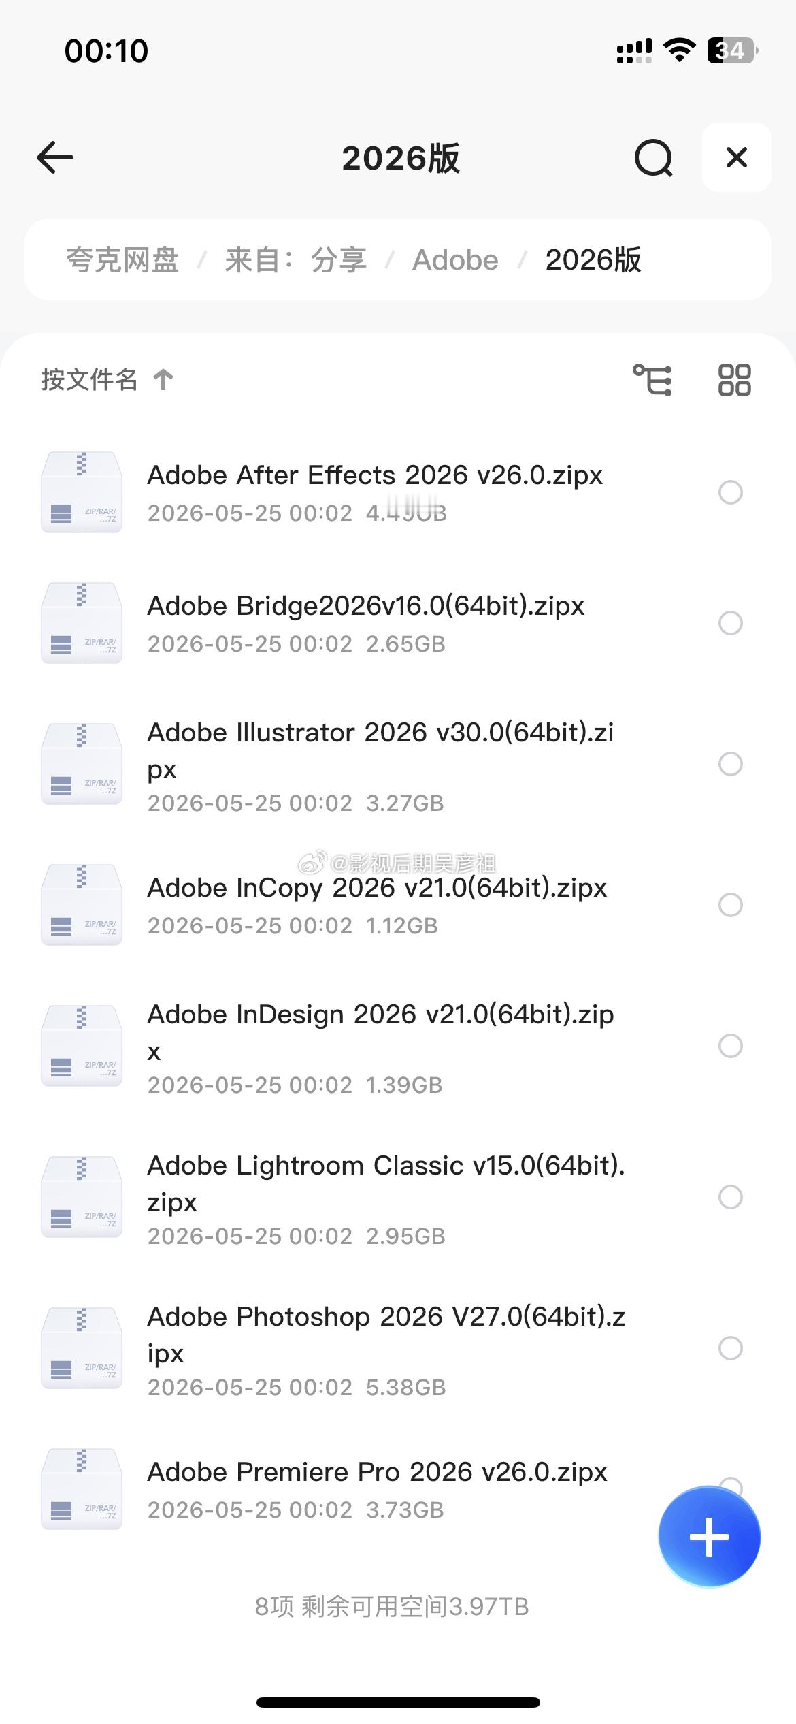Select the Adobe Bridge2026 file radio

(x=731, y=623)
